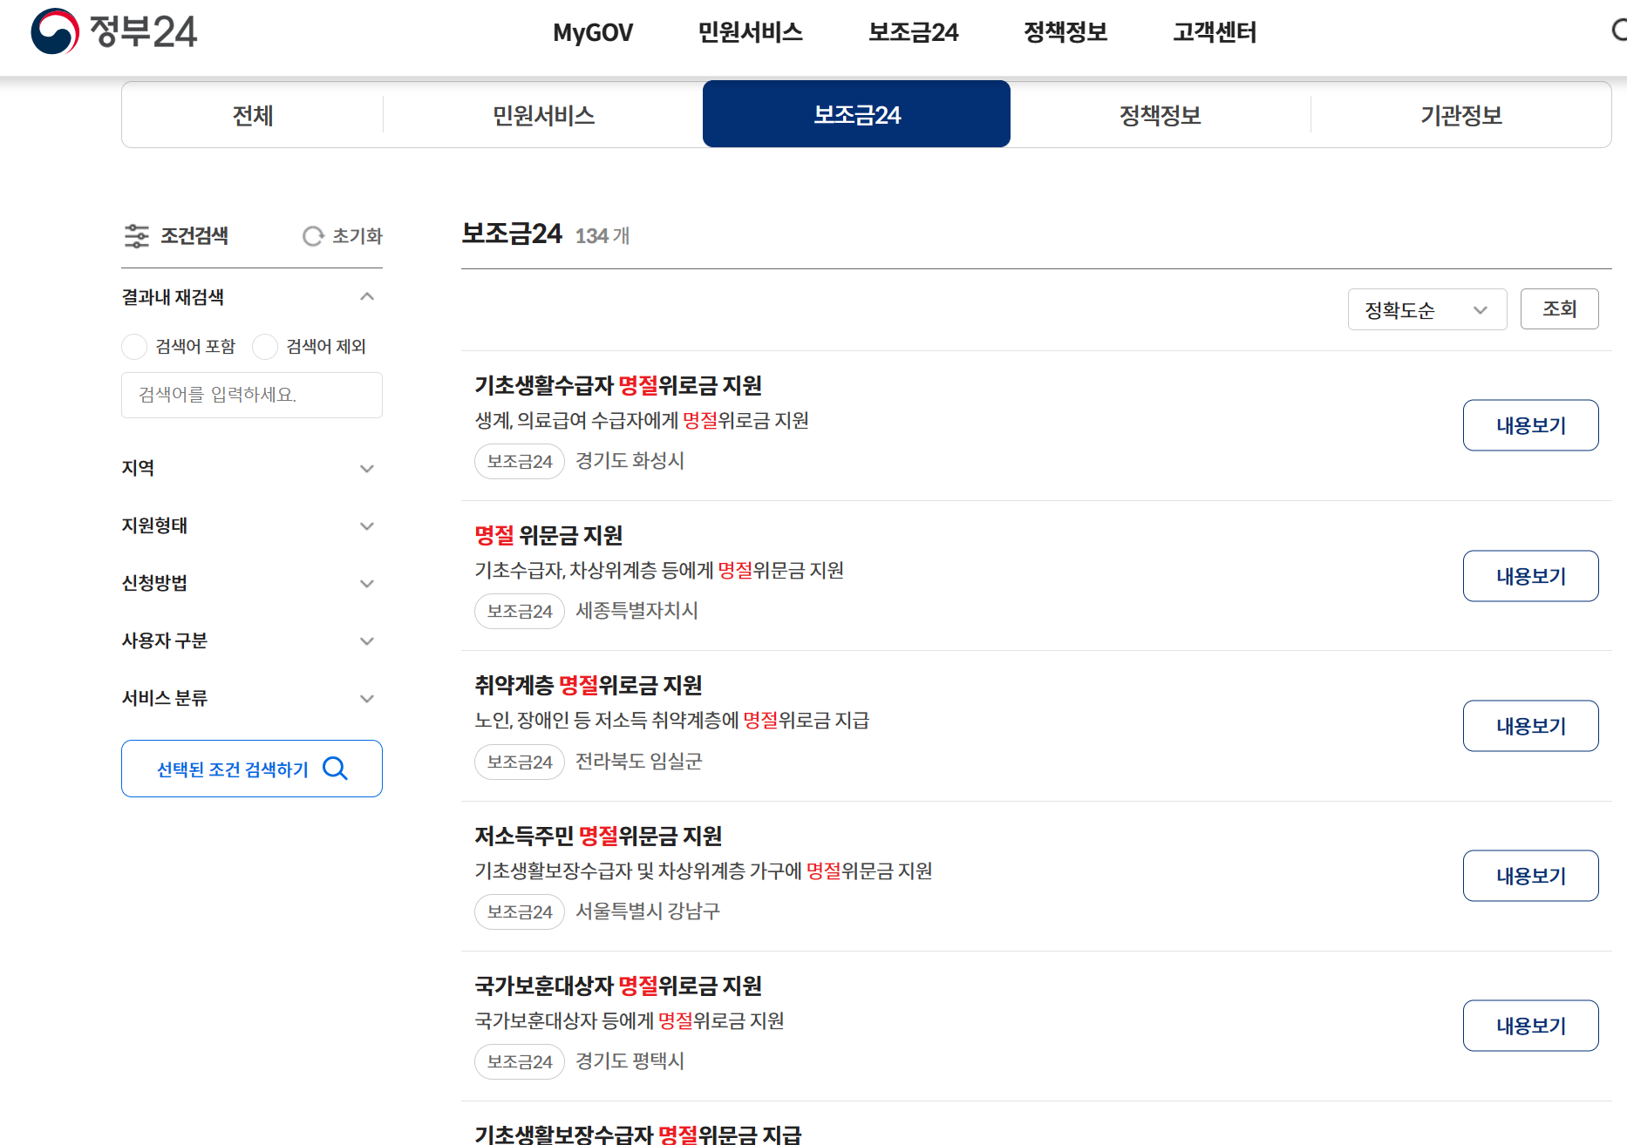Expand the 서비스 분류 filter
Screen dimensions: 1627x1145
(x=367, y=699)
